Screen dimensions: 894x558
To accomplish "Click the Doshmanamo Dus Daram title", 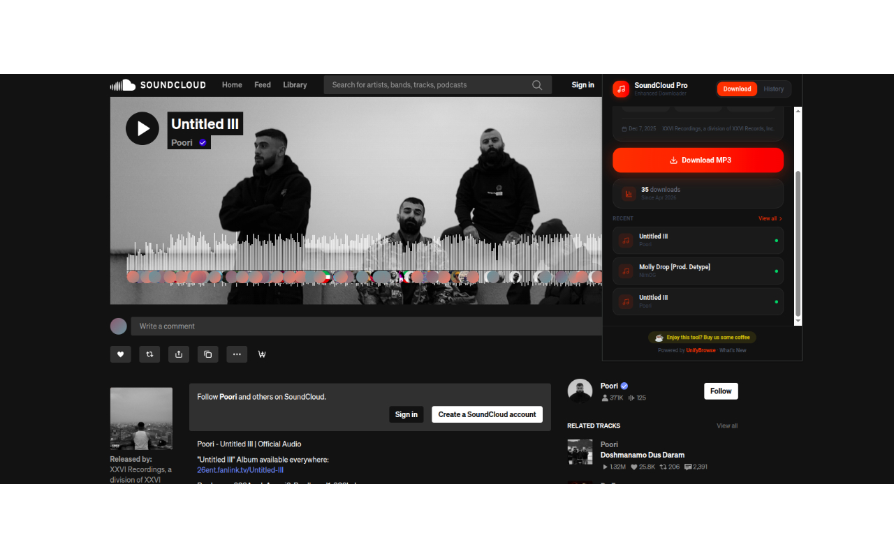I will (x=643, y=455).
